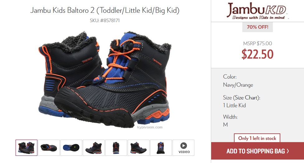Select the M width value

[225, 125]
